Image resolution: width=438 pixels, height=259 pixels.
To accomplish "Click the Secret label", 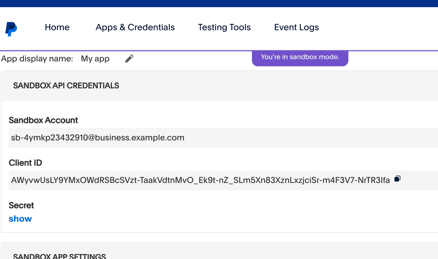I will (22, 205).
